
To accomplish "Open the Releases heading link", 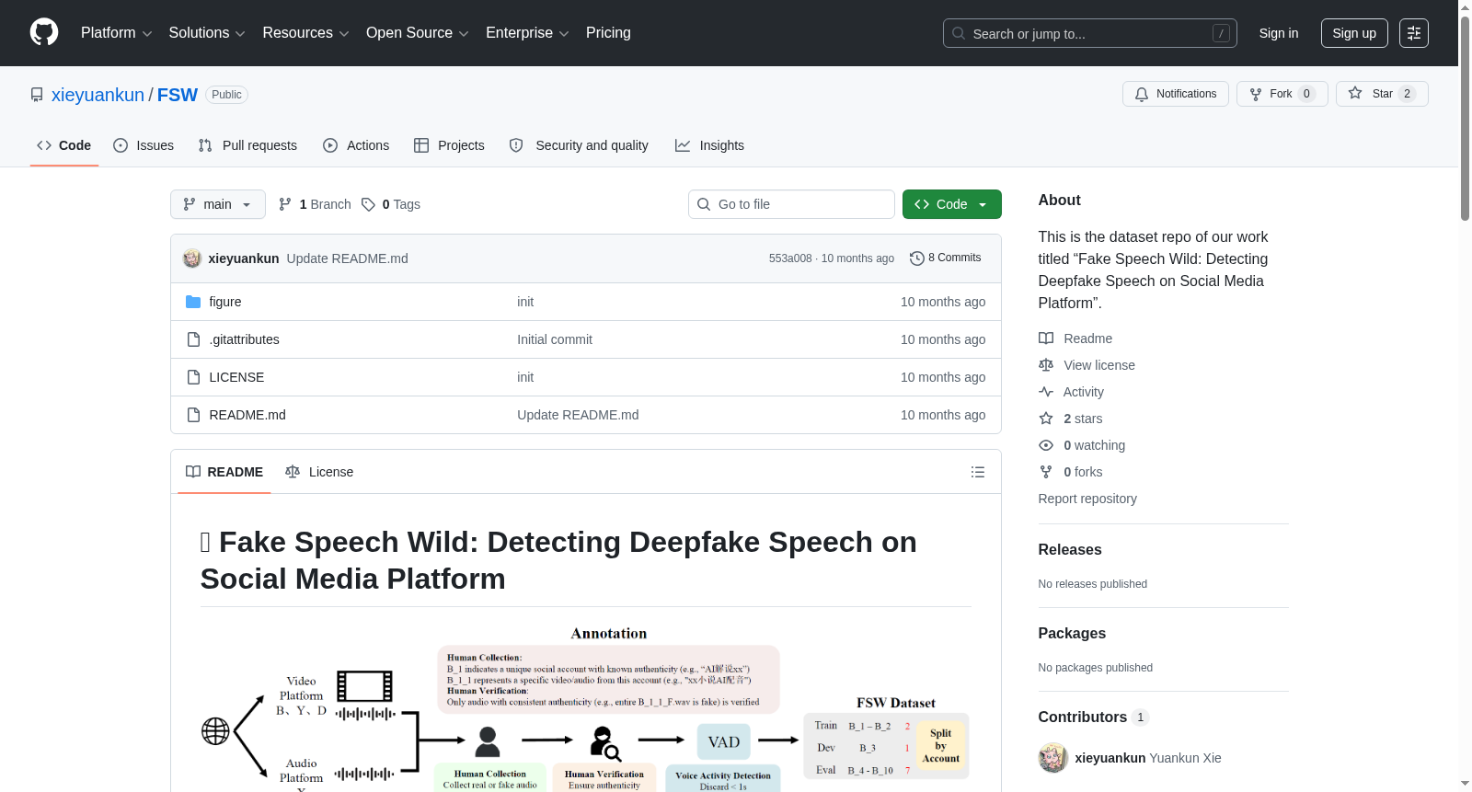I will [x=1070, y=550].
